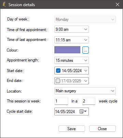Close the Session details window
123x138 pixels.
118,4
